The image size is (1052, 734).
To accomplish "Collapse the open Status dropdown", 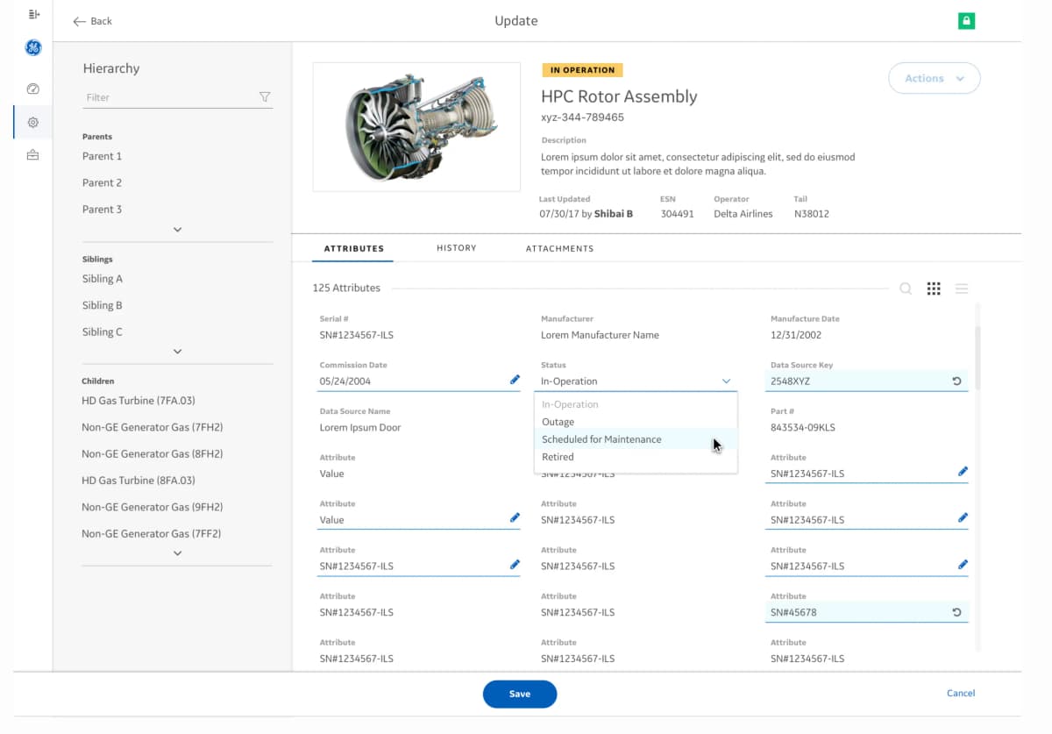I will pos(726,381).
